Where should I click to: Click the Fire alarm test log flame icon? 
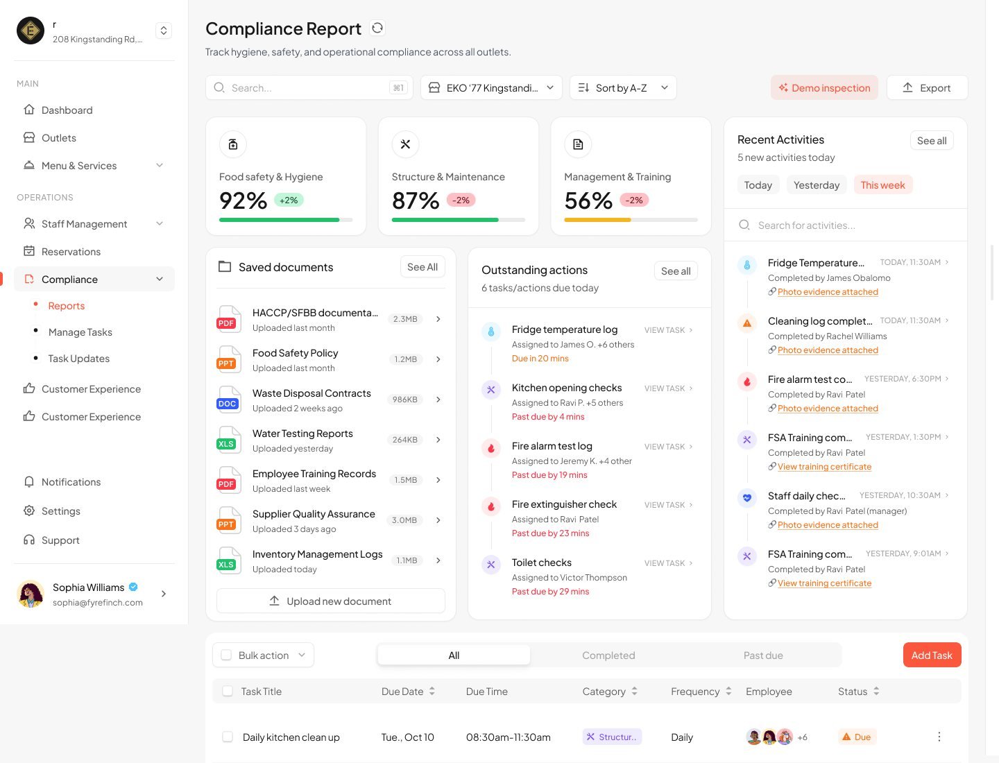pyautogui.click(x=491, y=448)
